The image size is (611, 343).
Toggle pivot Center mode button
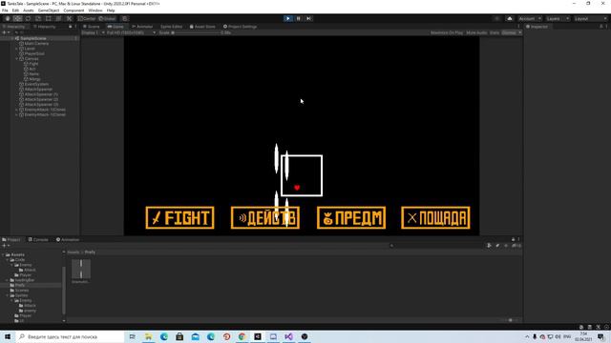pyautogui.click(x=87, y=19)
